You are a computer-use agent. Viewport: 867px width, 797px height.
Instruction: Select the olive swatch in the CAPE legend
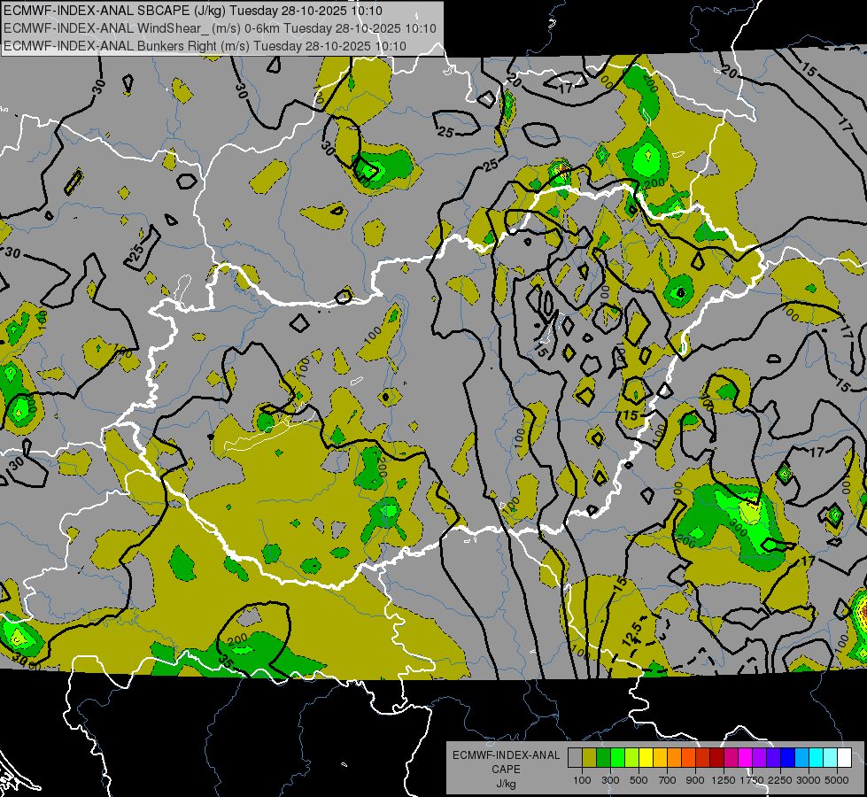590,758
